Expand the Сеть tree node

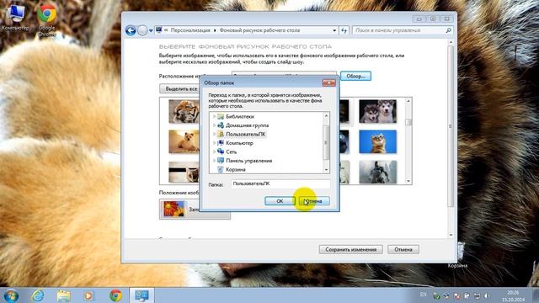point(214,151)
